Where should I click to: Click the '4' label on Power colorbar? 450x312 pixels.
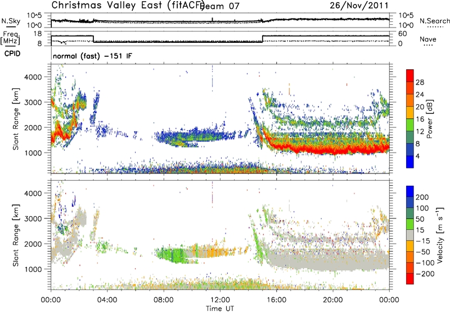point(418,156)
